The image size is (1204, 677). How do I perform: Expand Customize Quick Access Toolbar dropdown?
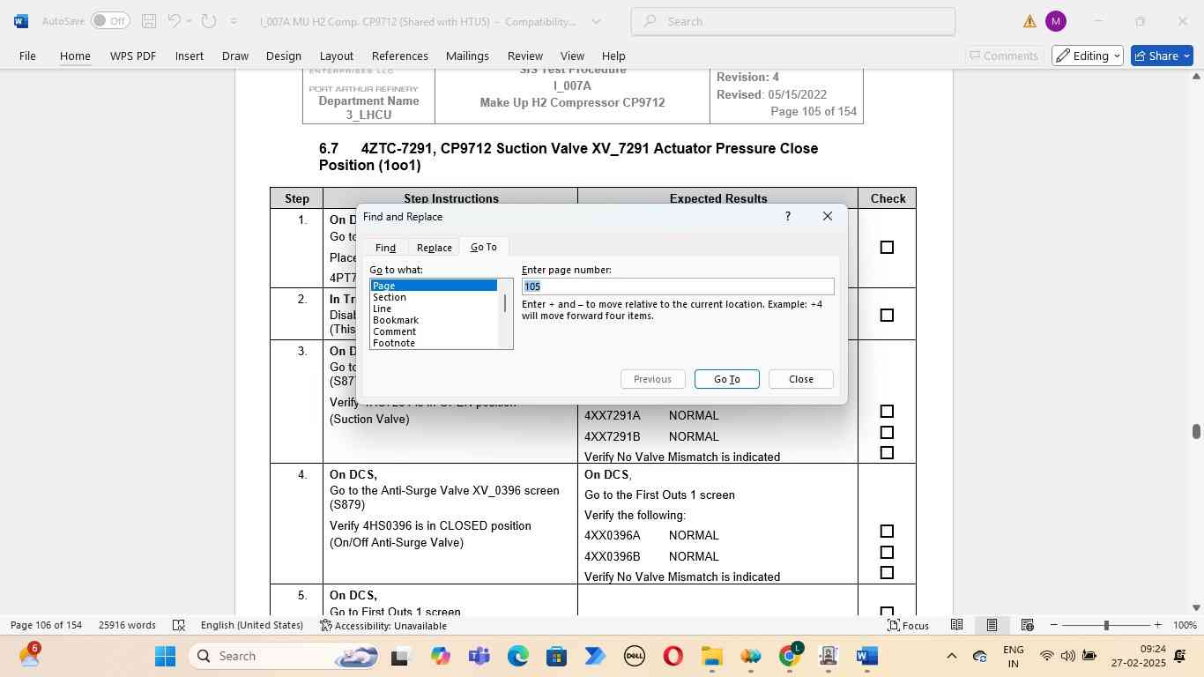[x=234, y=21]
